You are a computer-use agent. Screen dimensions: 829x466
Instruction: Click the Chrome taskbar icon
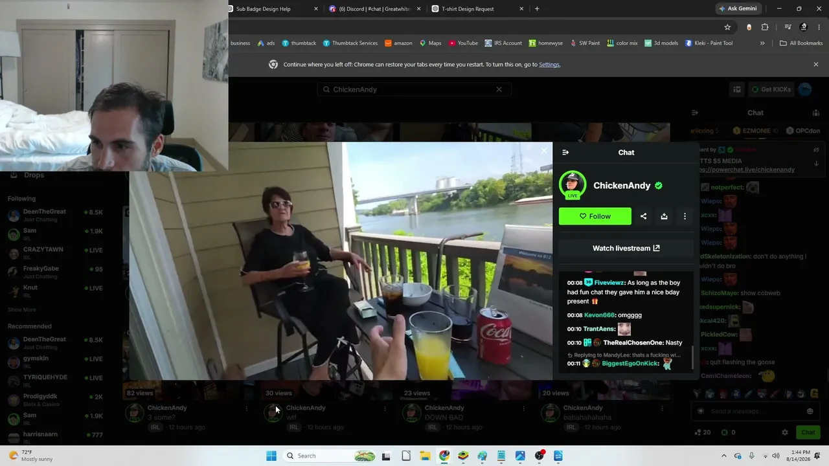[444, 456]
